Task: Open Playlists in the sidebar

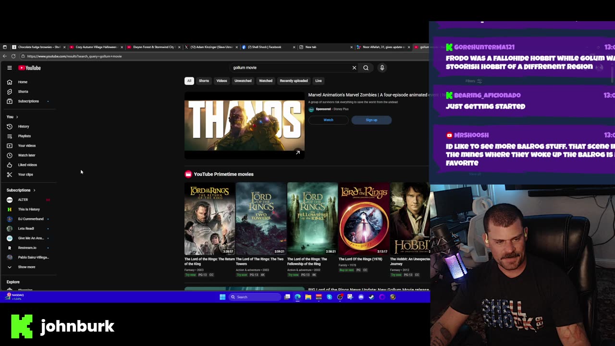Action: pyautogui.click(x=24, y=136)
